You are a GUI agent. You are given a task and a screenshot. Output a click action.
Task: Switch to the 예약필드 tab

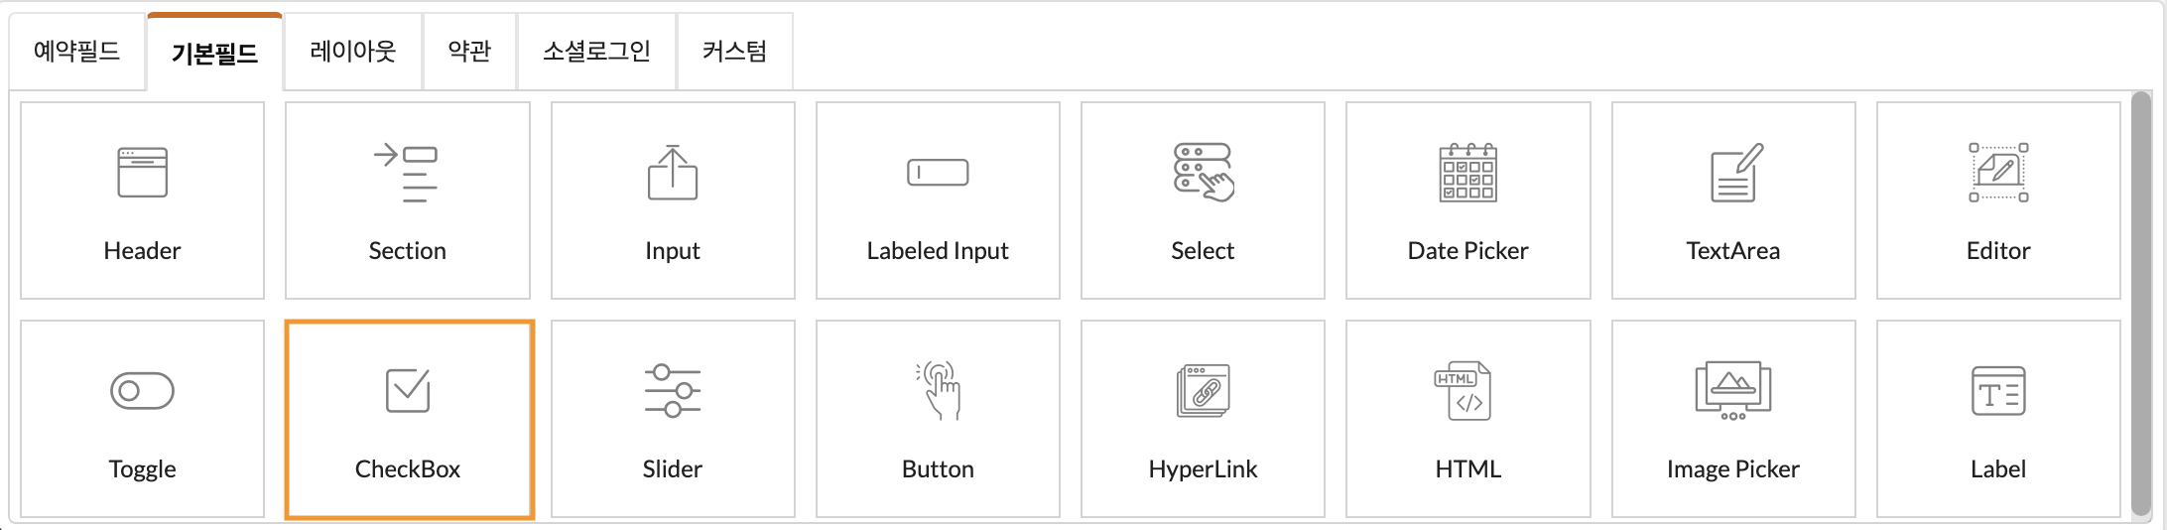(x=77, y=52)
